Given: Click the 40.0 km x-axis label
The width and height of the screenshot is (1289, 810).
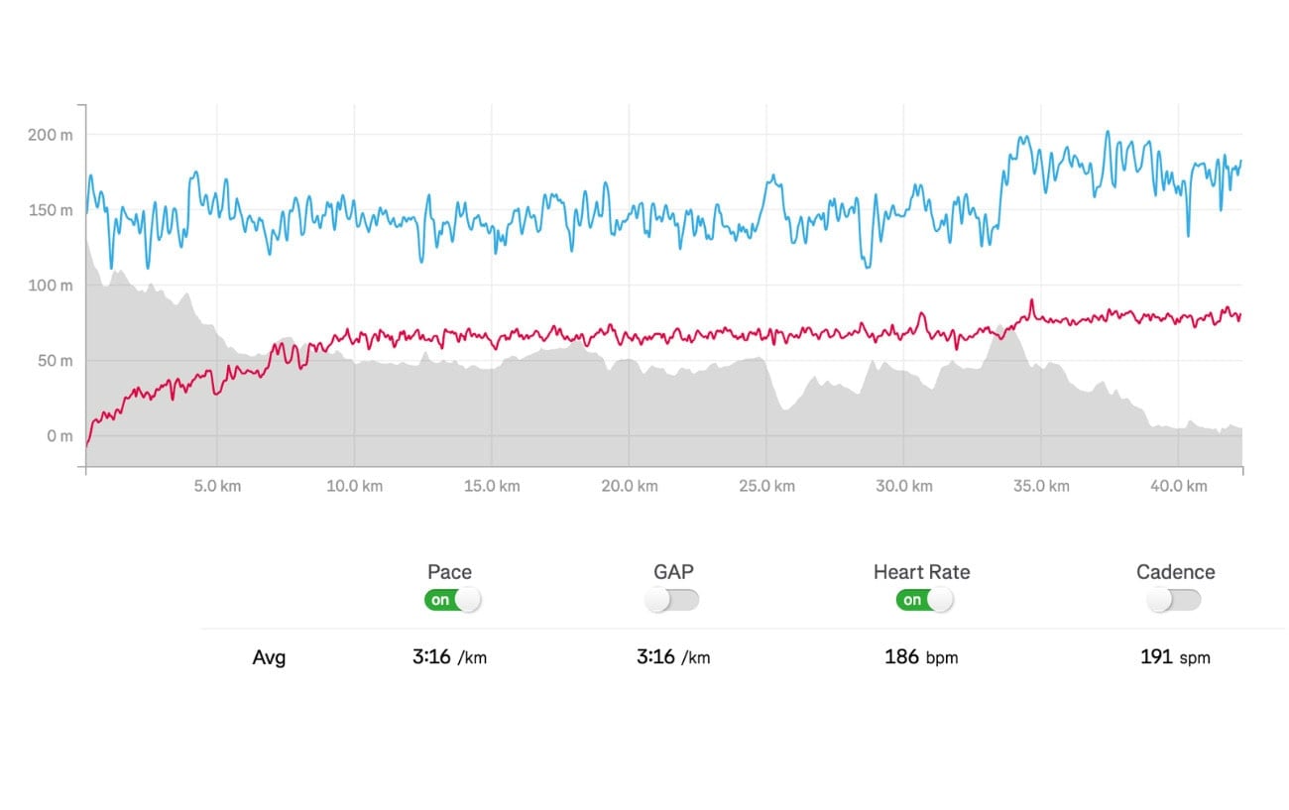Looking at the screenshot, I should [x=1179, y=487].
